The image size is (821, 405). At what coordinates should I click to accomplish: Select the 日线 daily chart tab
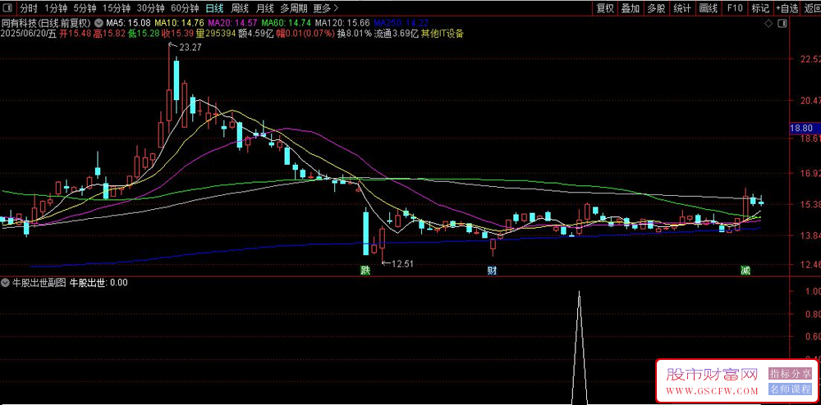tap(214, 8)
